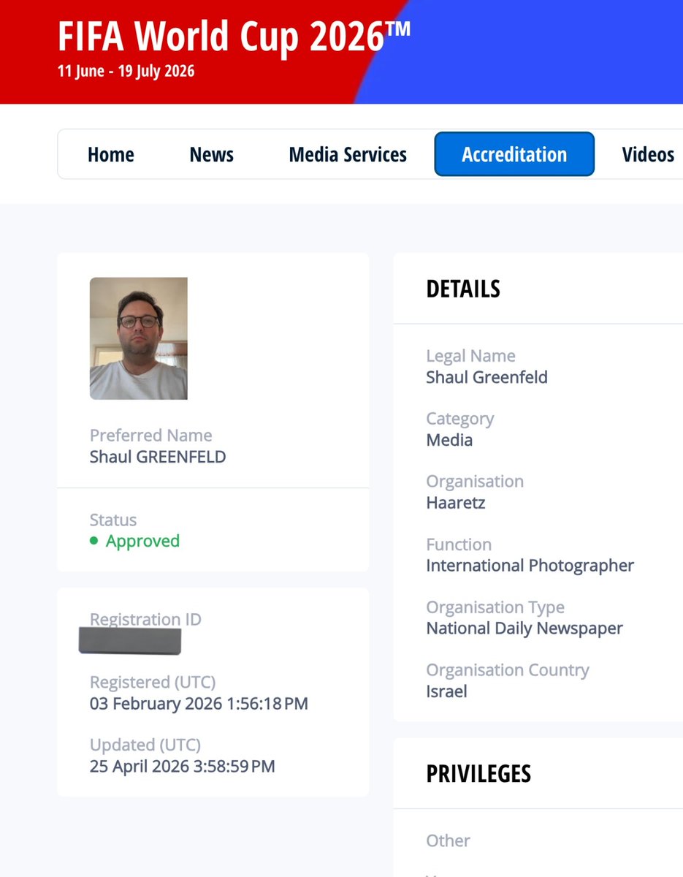This screenshot has height=877, width=683.
Task: Click the DETAILS section heading
Action: [x=463, y=289]
